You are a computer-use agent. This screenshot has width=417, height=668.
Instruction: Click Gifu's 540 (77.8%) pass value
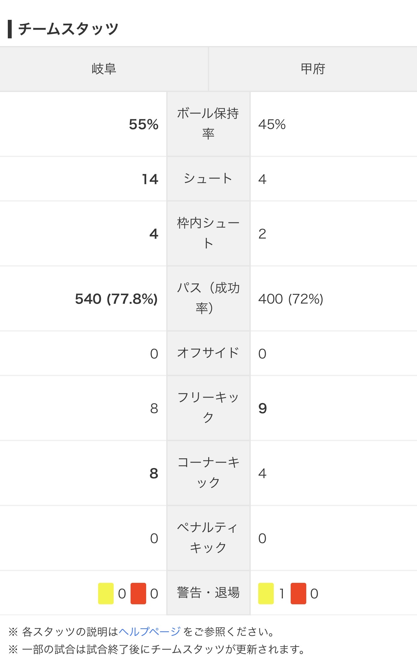(x=116, y=299)
